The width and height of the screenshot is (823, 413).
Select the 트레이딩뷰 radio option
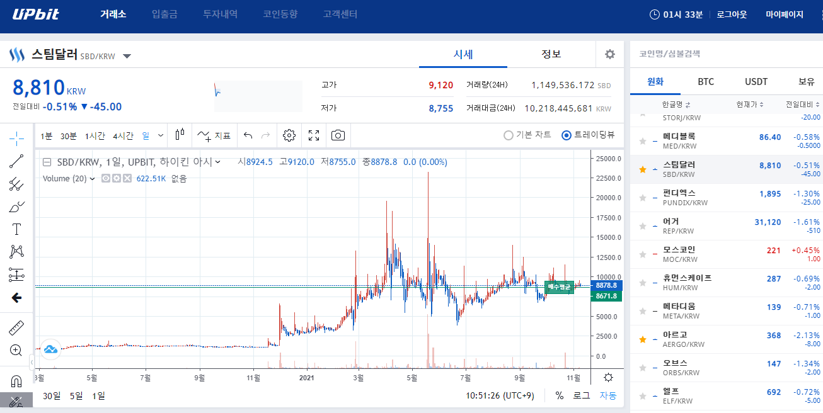588,135
